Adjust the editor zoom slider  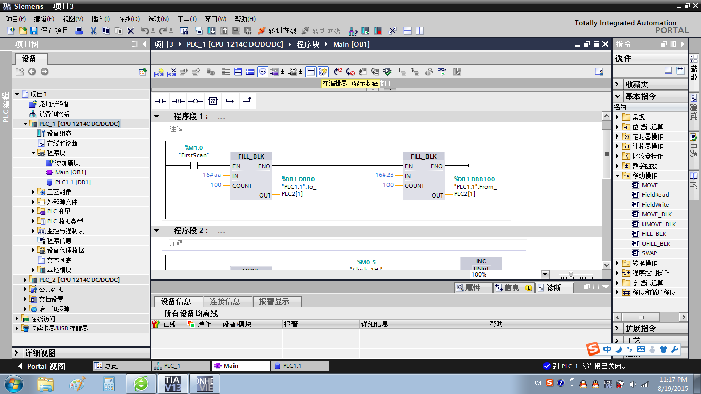[571, 274]
